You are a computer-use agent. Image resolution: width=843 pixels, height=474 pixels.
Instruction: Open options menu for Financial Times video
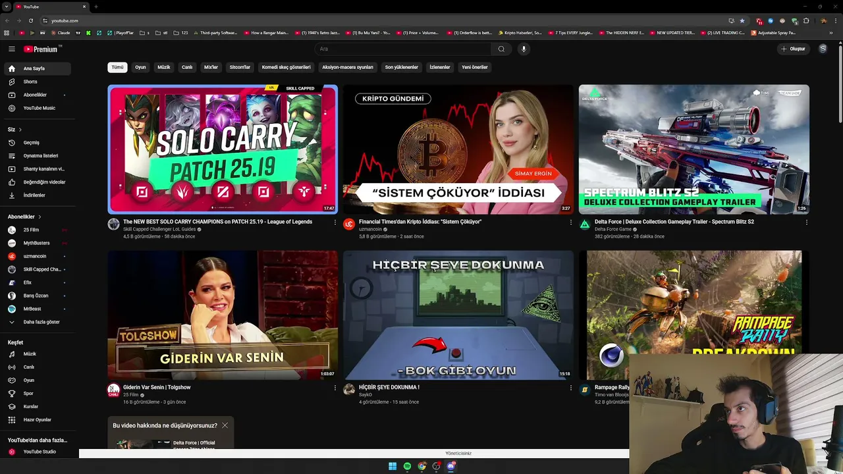[x=570, y=223]
